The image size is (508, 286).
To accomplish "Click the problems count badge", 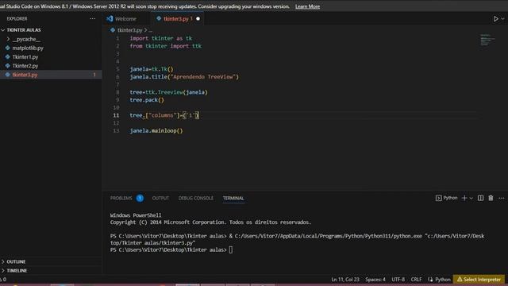I will coord(140,198).
